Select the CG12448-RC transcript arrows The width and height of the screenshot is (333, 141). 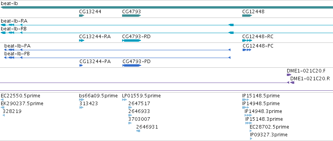coord(247,41)
